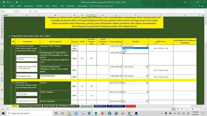Switch to MITIGASI PI sheet tab
The width and height of the screenshot is (207, 116).
pos(100,106)
